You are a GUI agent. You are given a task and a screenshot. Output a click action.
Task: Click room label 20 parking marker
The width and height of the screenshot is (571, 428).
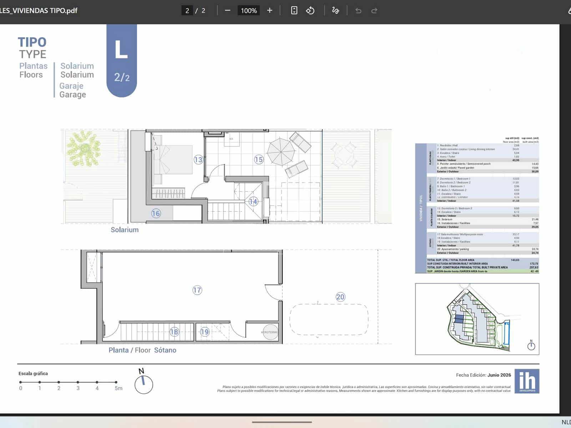pyautogui.click(x=340, y=297)
